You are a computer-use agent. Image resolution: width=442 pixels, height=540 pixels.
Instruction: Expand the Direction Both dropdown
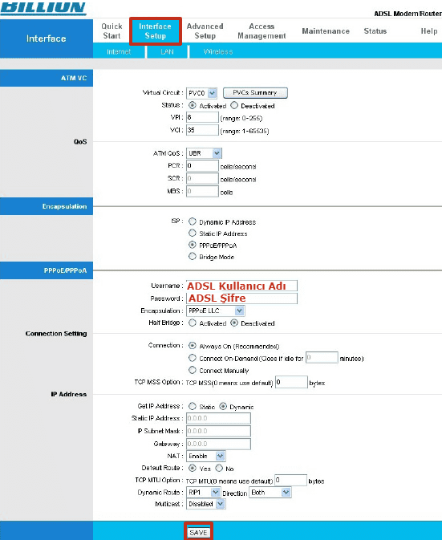tap(270, 493)
